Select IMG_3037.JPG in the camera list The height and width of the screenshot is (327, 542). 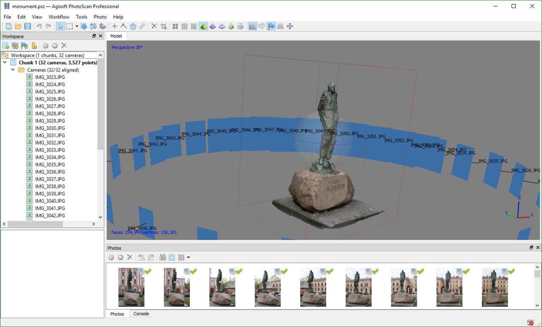[50, 179]
